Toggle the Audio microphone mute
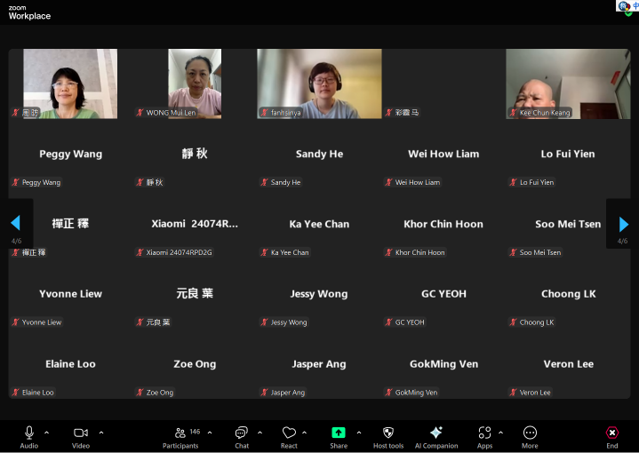Screen dimensions: 639x453 click(29, 433)
